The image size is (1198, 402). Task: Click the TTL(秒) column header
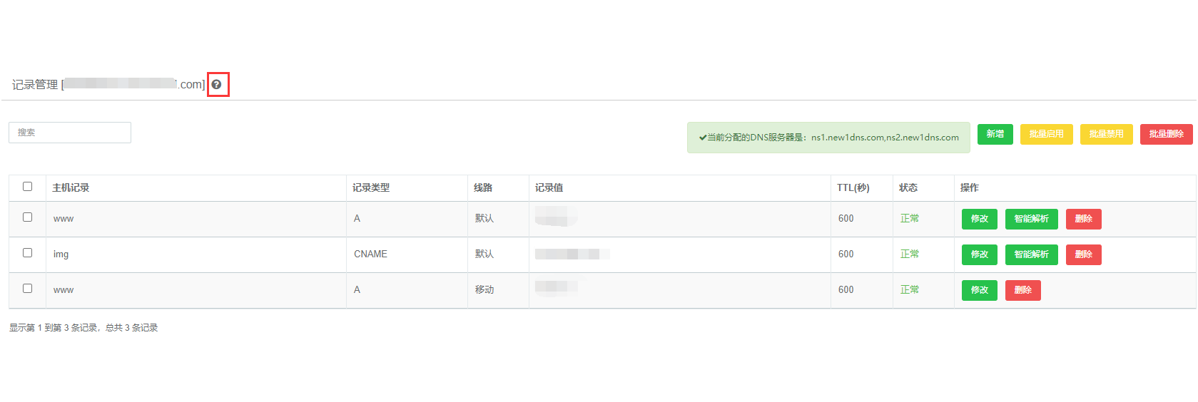[x=853, y=187]
